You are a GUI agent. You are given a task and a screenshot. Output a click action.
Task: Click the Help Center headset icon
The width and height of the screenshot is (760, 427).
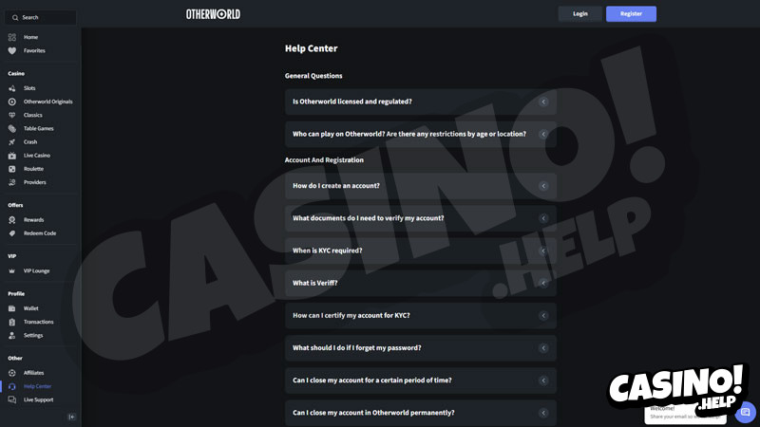tap(12, 386)
